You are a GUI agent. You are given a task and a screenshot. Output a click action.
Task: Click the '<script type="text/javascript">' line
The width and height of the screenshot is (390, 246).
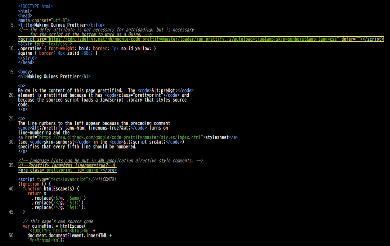pos(67,179)
